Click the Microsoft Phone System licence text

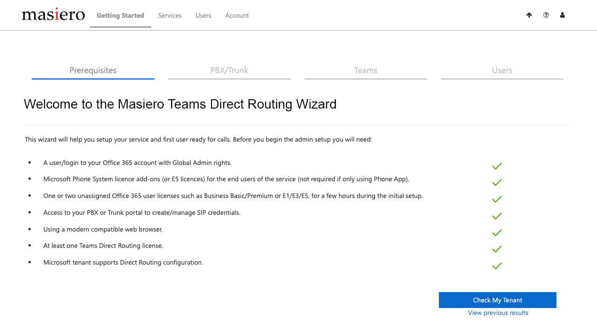point(226,179)
